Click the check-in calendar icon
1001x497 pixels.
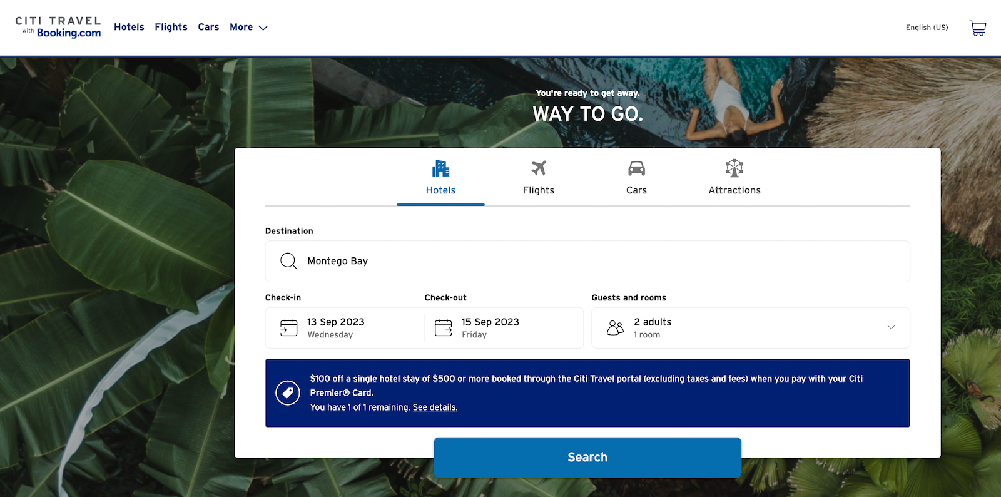tap(288, 328)
